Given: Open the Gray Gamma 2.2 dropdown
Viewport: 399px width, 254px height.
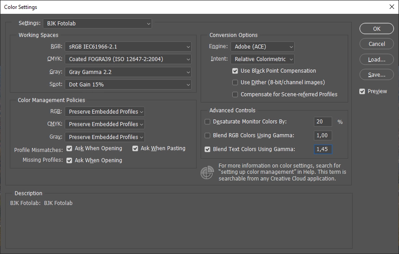Looking at the screenshot, I should tap(128, 72).
